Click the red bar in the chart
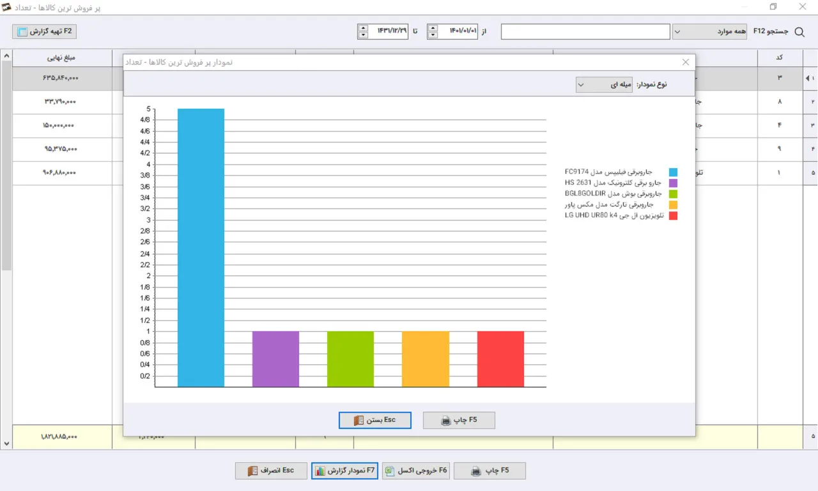The width and height of the screenshot is (818, 491). pyautogui.click(x=500, y=359)
